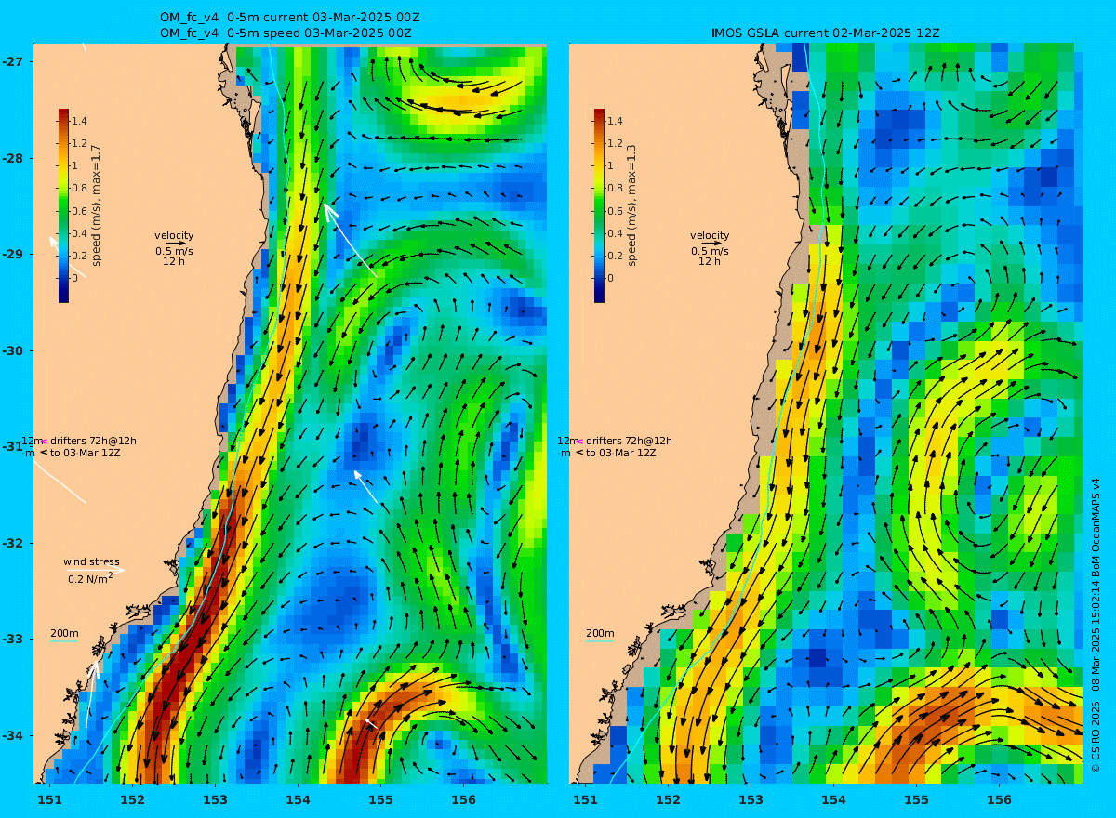Viewport: 1116px width, 818px height.
Task: Click longitude 151 under right map
Action: (x=585, y=799)
